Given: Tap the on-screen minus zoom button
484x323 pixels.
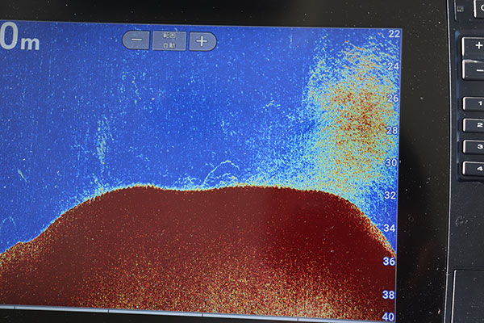Looking at the screenshot, I should pos(136,40).
